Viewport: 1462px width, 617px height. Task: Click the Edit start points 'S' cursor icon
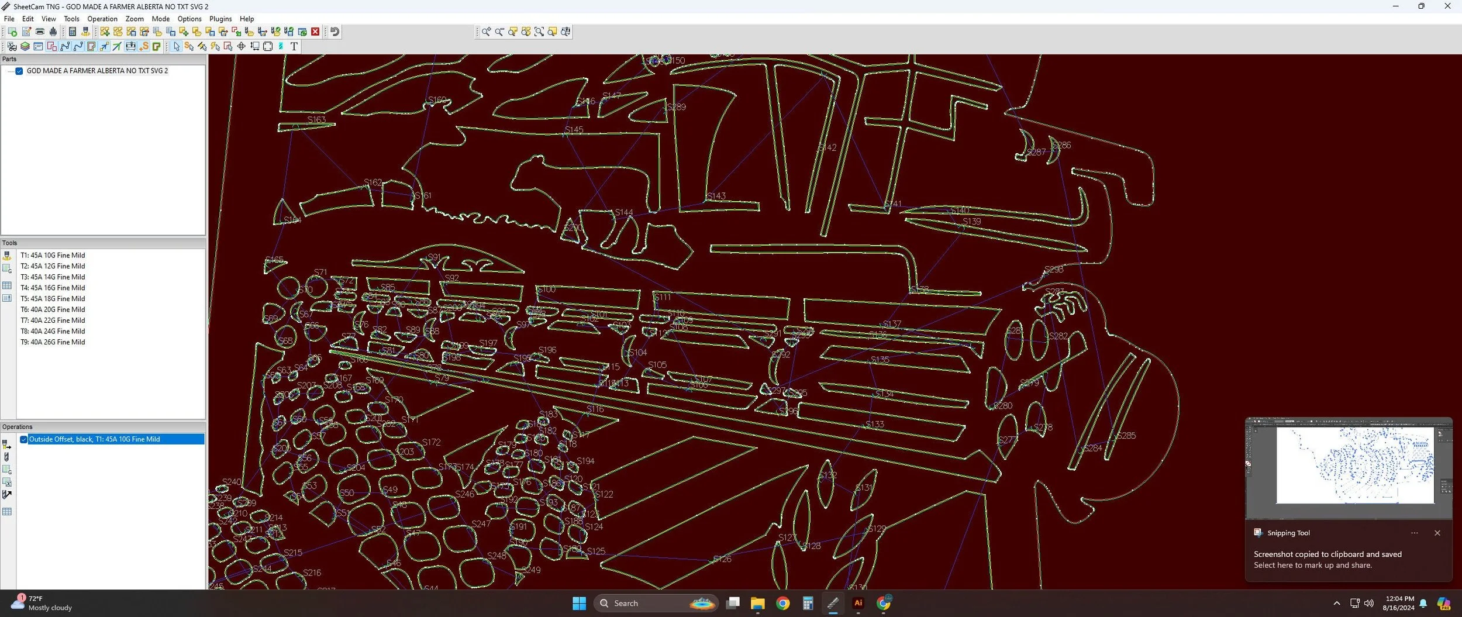click(x=189, y=46)
